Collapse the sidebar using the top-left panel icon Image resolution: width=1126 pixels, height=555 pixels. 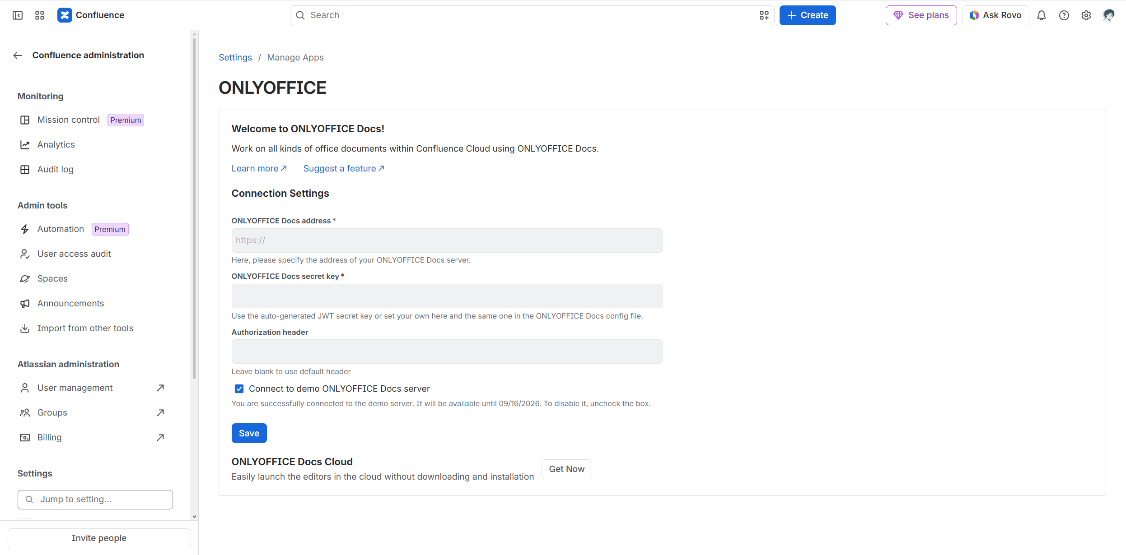click(x=18, y=15)
